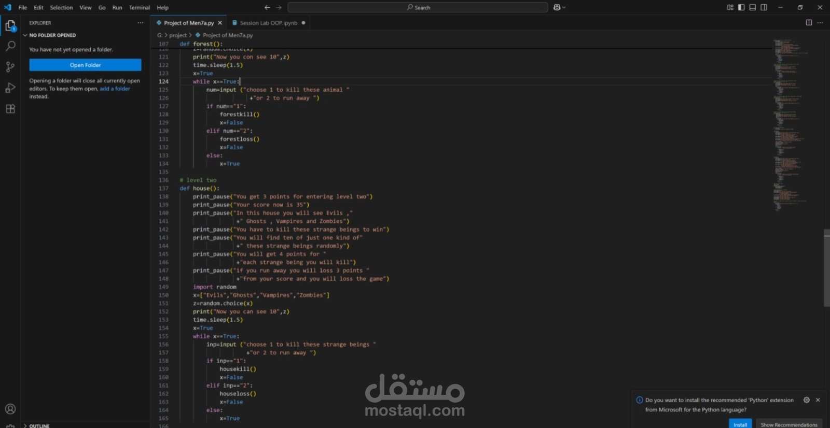Click the '# level two' comment
The height and width of the screenshot is (428, 830).
198,180
